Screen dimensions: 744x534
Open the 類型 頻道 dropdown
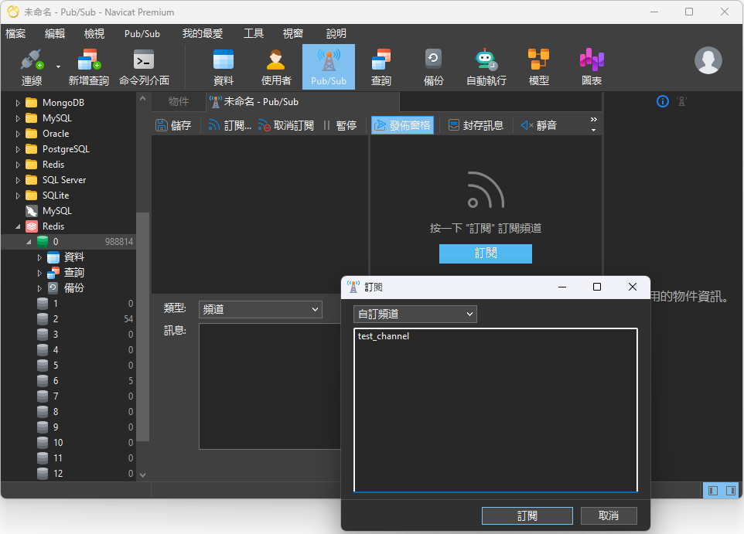pyautogui.click(x=260, y=309)
